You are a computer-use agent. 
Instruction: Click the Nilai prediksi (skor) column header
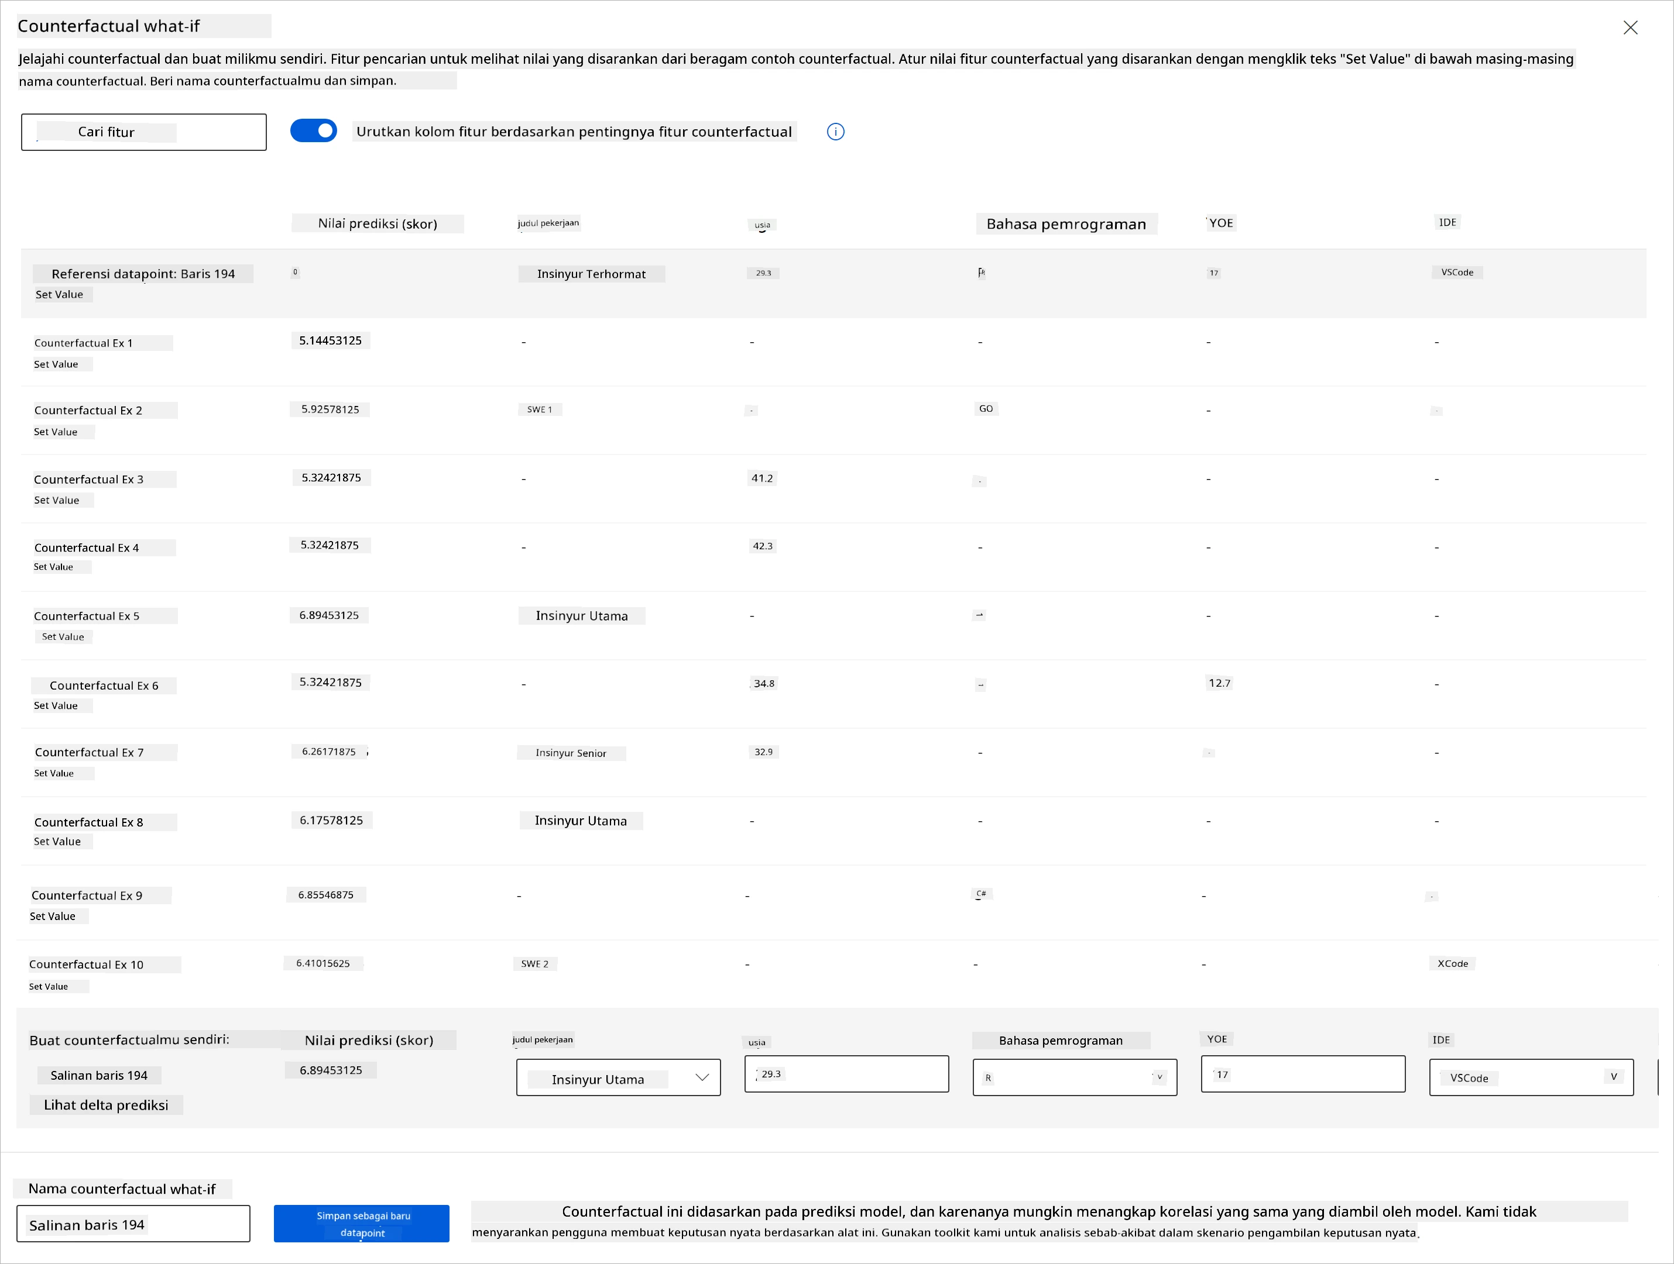coord(378,224)
